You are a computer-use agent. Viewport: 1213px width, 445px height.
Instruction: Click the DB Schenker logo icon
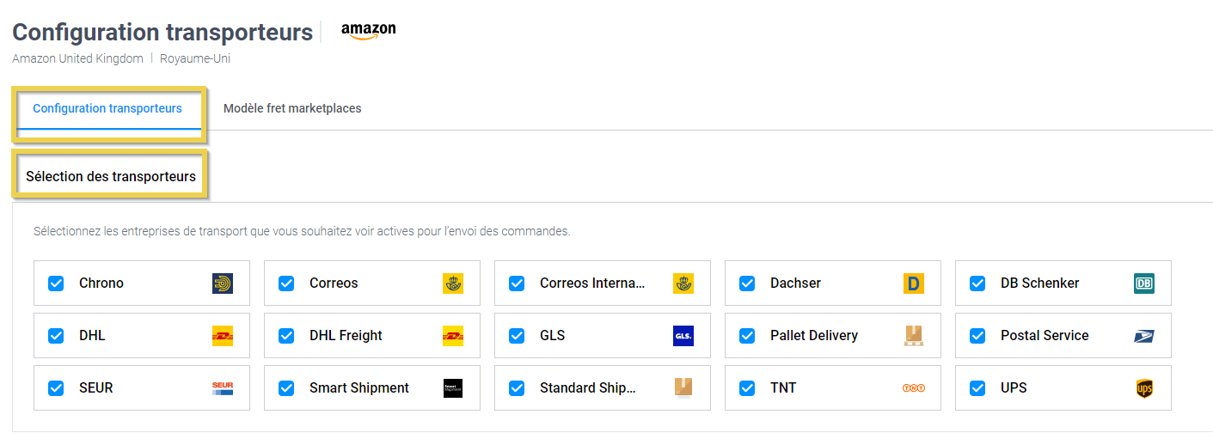(x=1144, y=283)
